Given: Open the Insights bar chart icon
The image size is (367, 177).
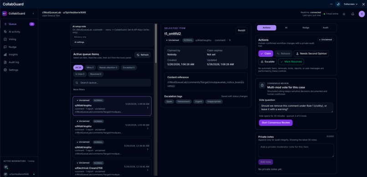Looking at the screenshot, I should [5, 55].
